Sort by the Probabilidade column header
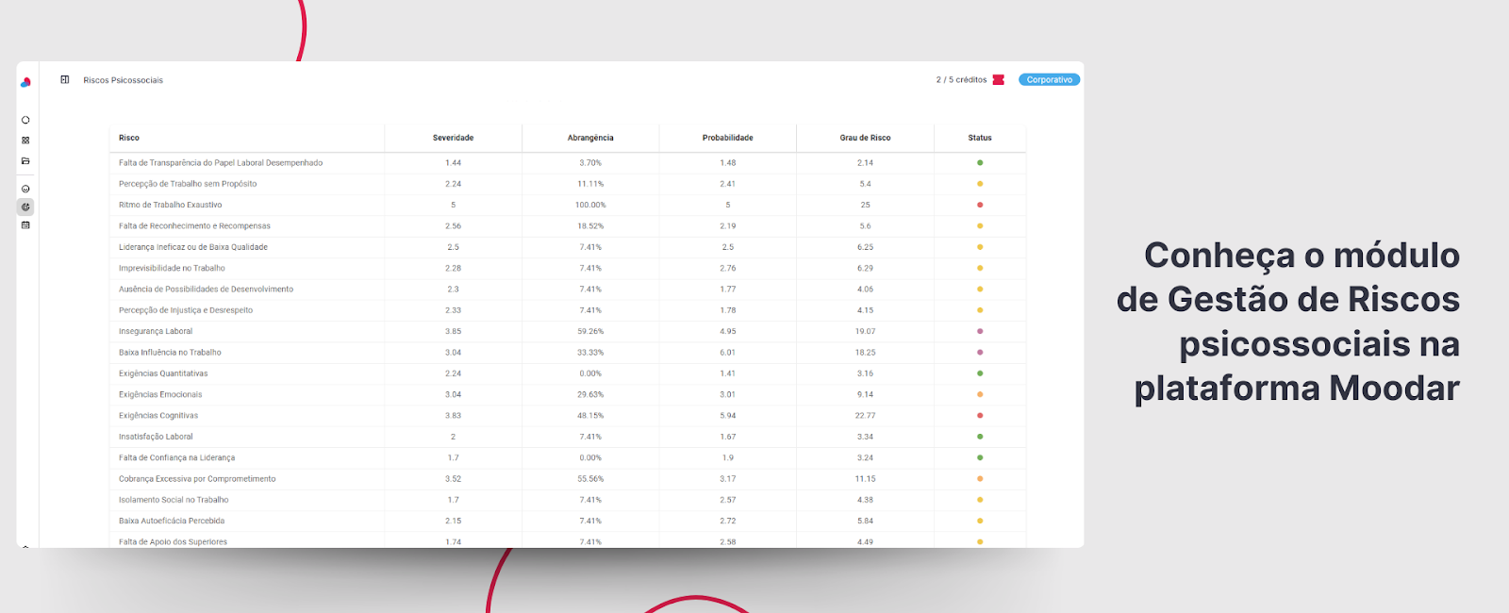The width and height of the screenshot is (1509, 613). 728,138
